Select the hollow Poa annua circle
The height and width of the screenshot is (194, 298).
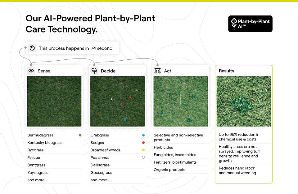point(143,157)
